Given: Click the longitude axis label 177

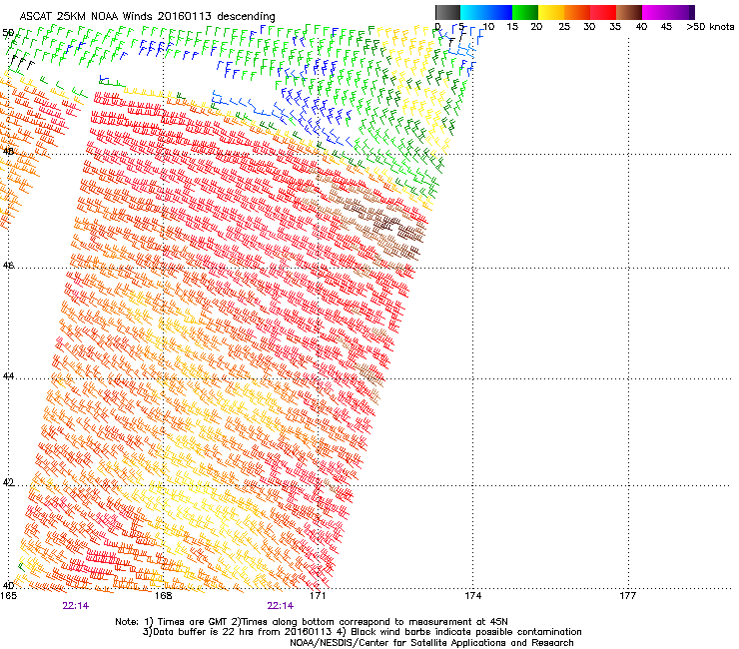Looking at the screenshot, I should (628, 596).
